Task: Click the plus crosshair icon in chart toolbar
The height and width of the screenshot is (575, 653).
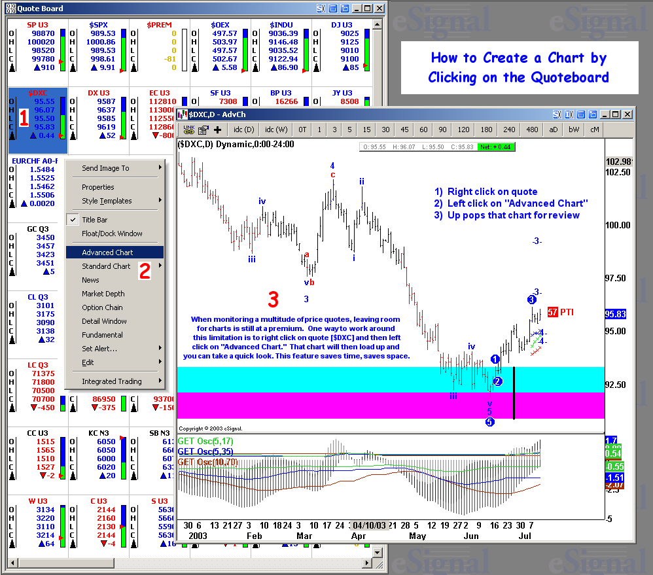Action: tap(217, 130)
